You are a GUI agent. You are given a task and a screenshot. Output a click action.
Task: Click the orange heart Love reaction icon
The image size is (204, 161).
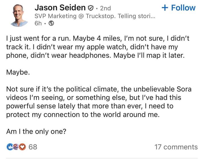click(x=22, y=147)
